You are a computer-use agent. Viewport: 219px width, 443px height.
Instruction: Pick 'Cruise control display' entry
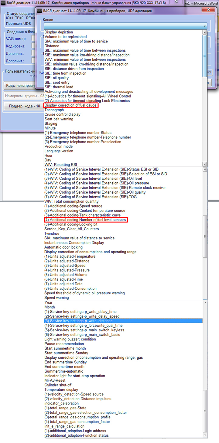[63, 114]
